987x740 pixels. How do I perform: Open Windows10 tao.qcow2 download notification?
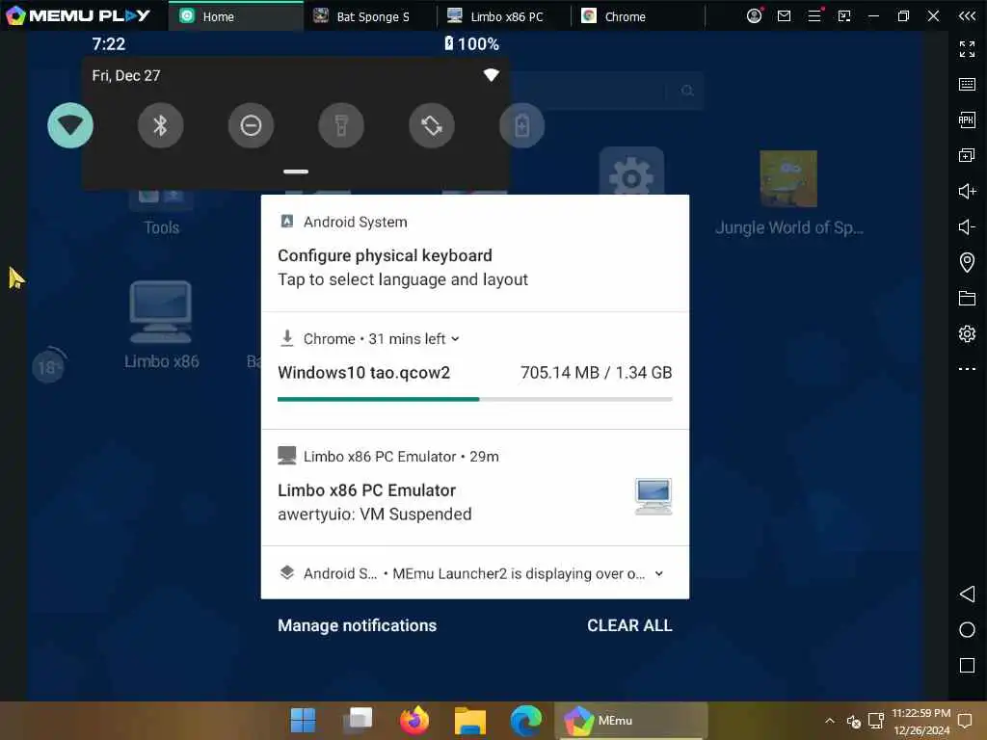click(x=475, y=371)
